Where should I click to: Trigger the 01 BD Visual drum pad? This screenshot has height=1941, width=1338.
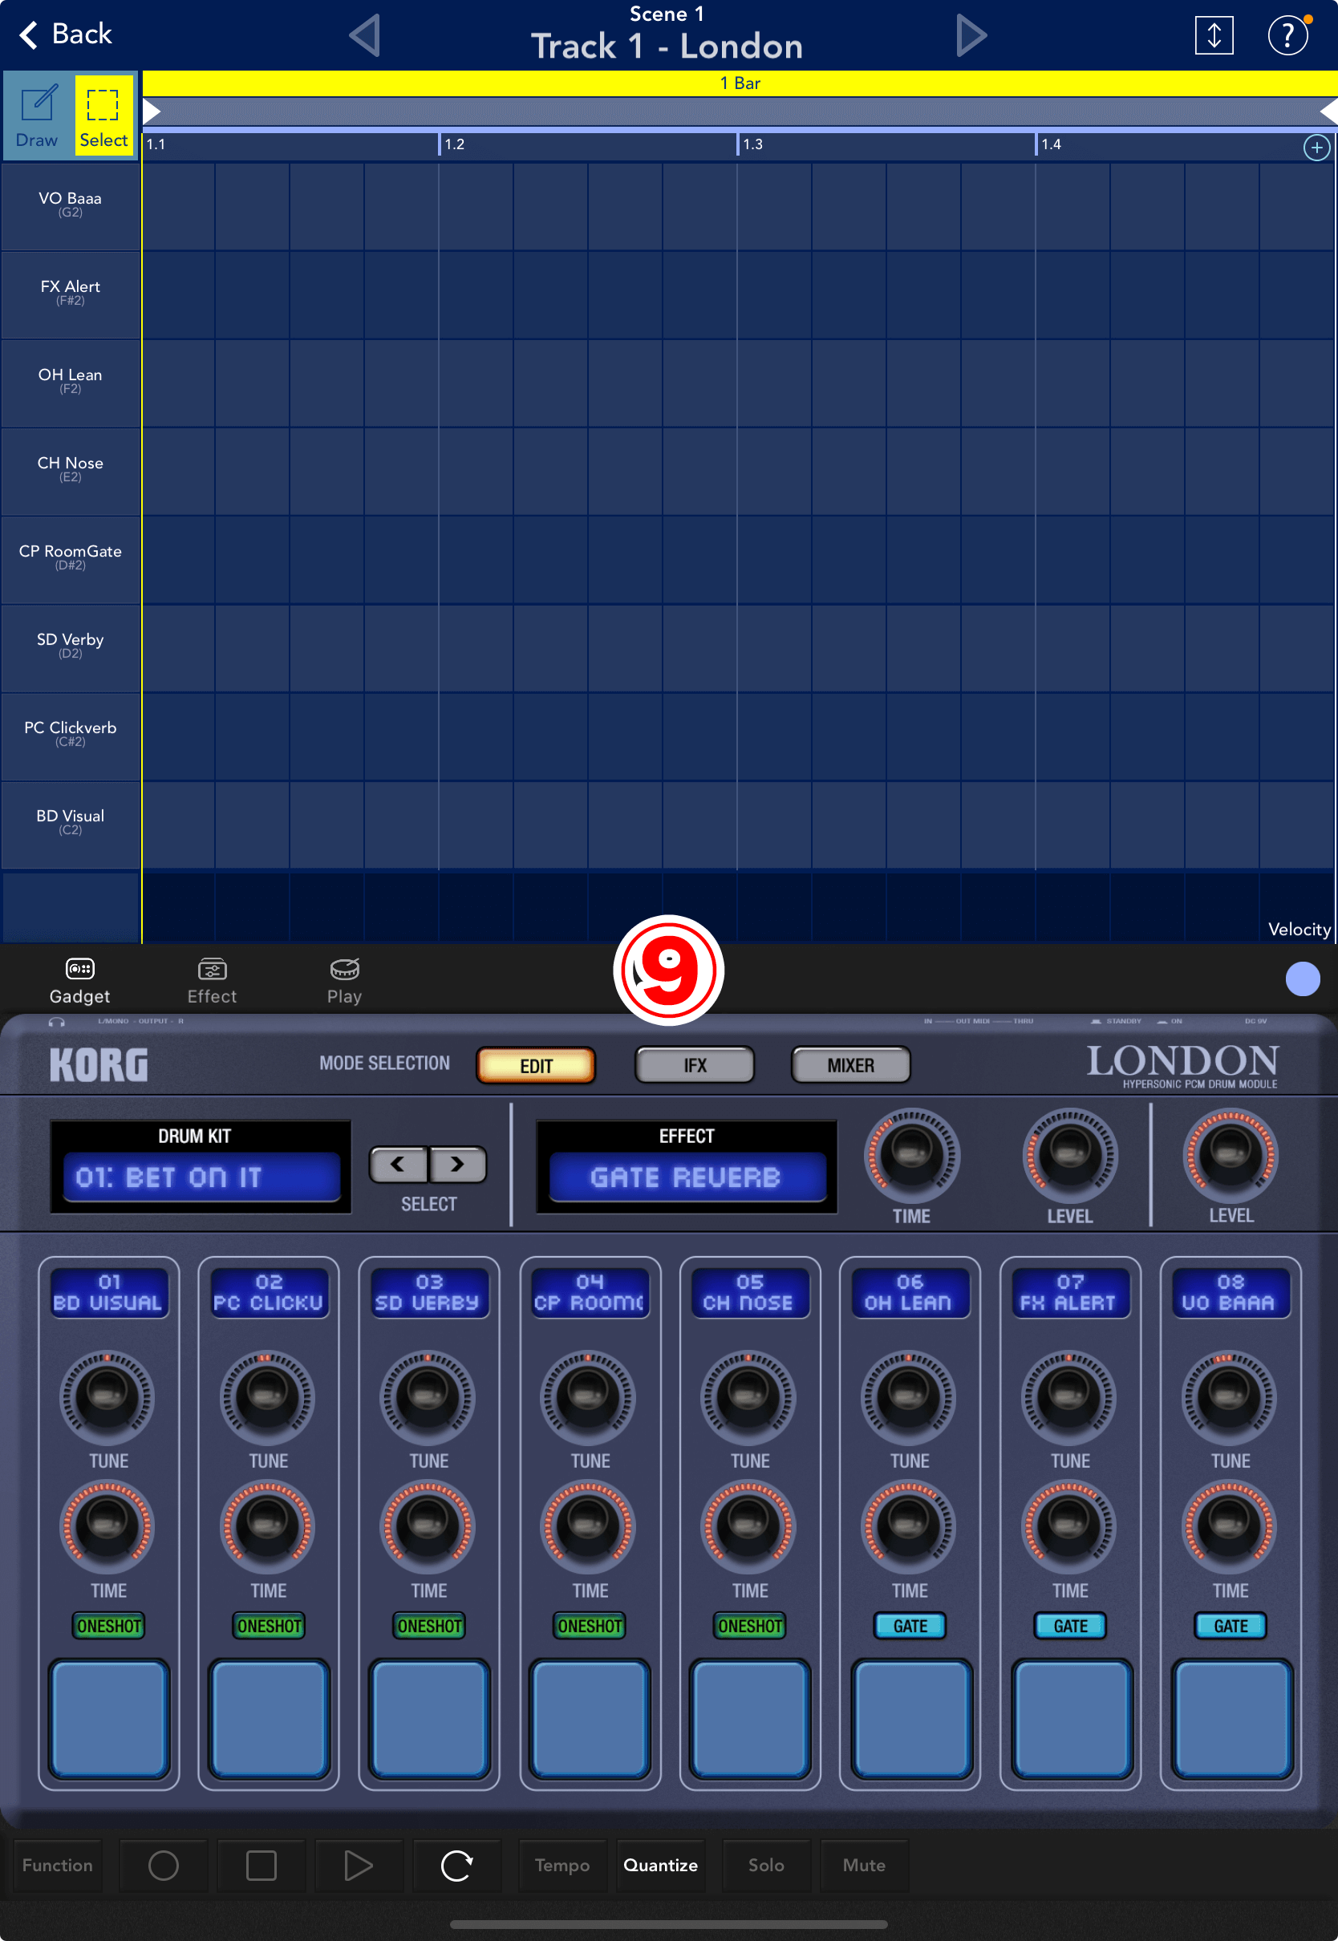coord(108,1719)
